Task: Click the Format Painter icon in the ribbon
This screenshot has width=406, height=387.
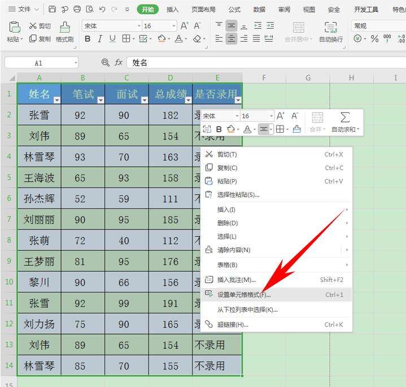Action: [x=65, y=27]
